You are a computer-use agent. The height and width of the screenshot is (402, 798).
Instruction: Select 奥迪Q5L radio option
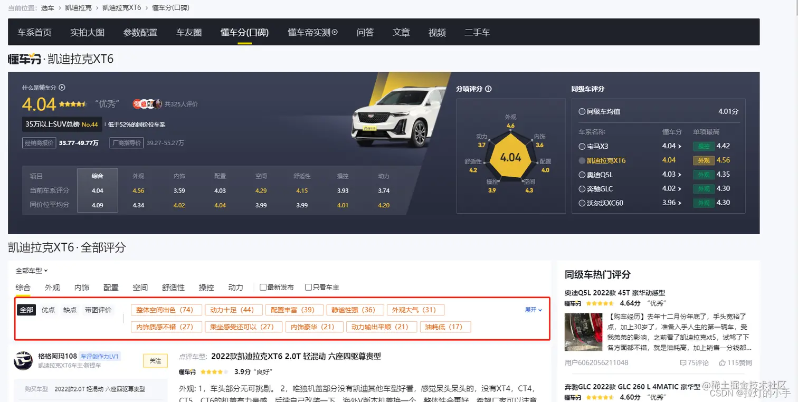(x=582, y=175)
